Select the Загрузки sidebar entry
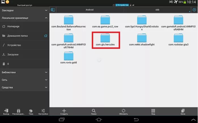Image resolution: width=198 pixels, height=123 pixels. tap(25, 54)
